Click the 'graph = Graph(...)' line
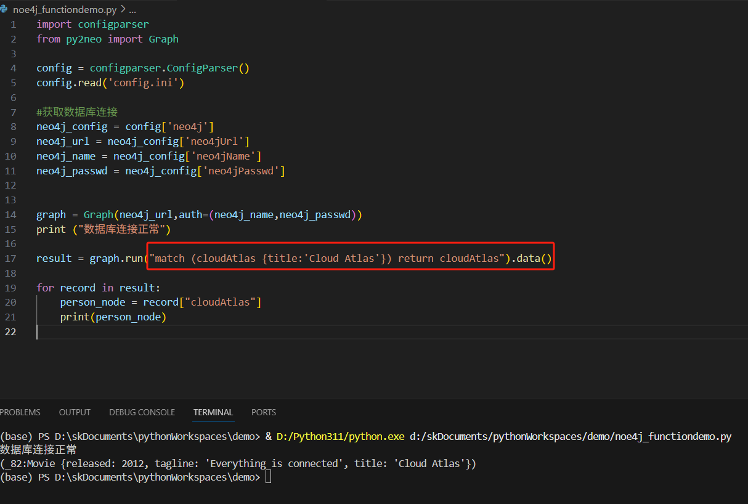 pyautogui.click(x=200, y=214)
